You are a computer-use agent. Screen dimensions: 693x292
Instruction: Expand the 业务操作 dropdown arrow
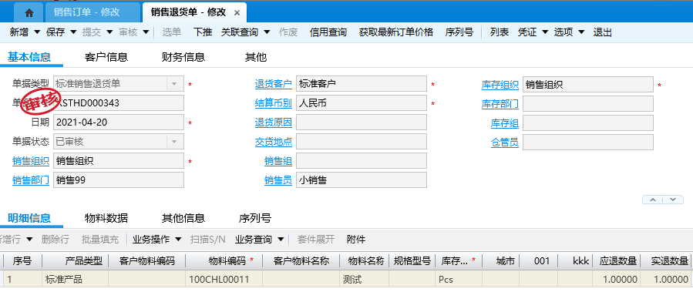click(178, 240)
